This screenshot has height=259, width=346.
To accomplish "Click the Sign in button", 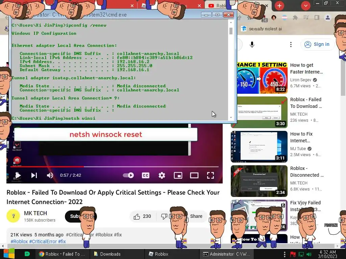I will (317, 45).
